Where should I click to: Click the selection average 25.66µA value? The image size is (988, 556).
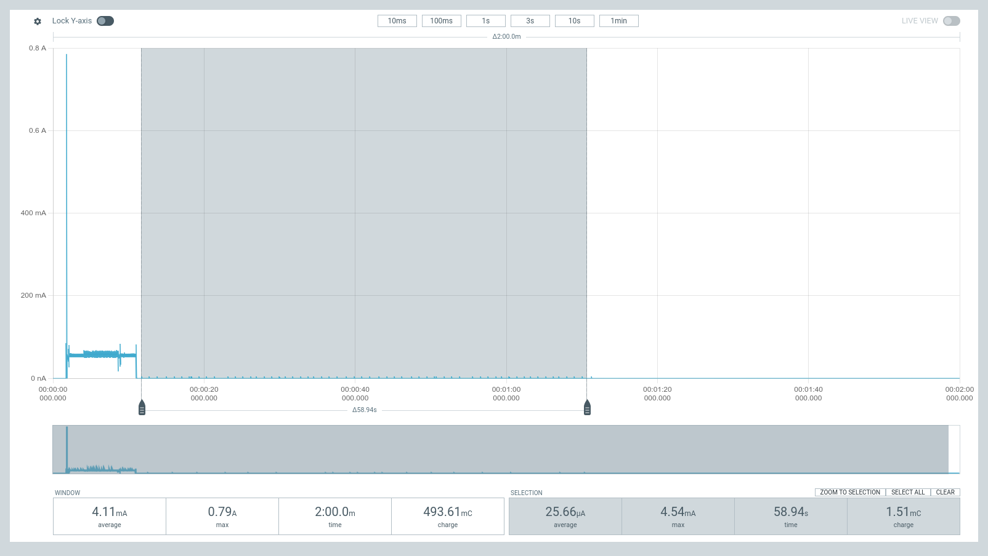coord(565,512)
